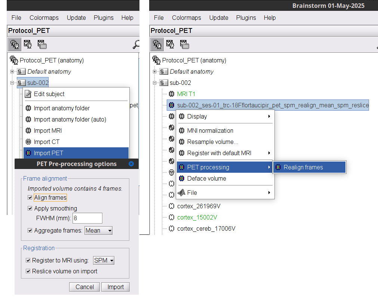This screenshot has width=378, height=298.
Task: Open the SPM registration method dropdown
Action: (x=104, y=261)
